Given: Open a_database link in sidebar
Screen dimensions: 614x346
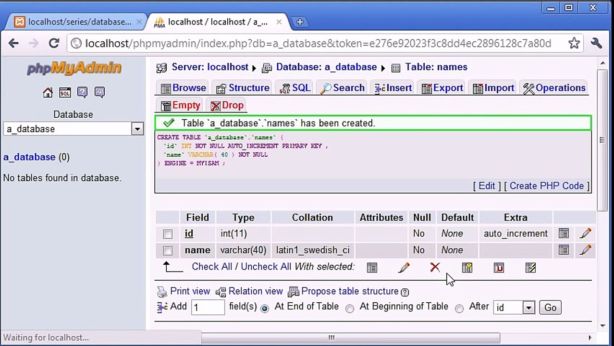Looking at the screenshot, I should (29, 157).
